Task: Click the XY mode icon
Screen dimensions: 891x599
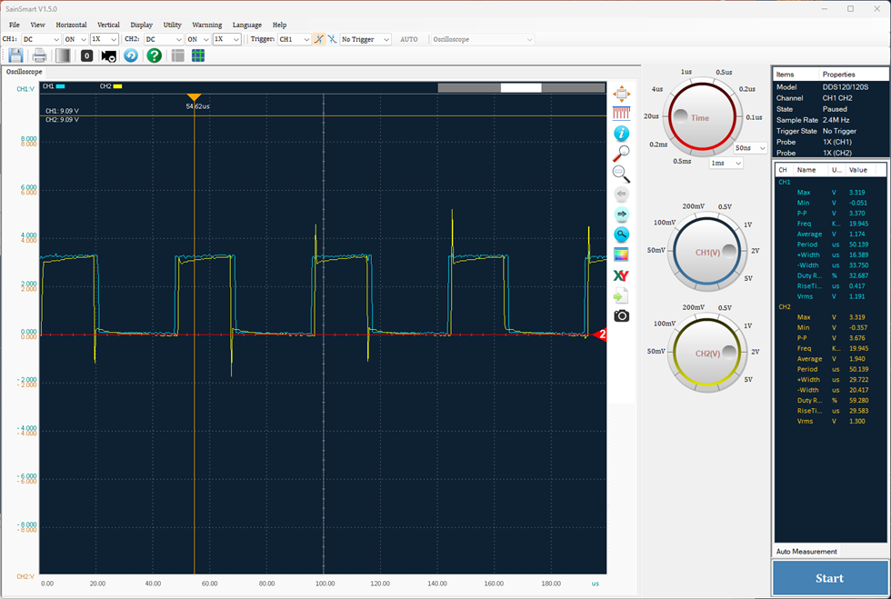Action: coord(621,275)
